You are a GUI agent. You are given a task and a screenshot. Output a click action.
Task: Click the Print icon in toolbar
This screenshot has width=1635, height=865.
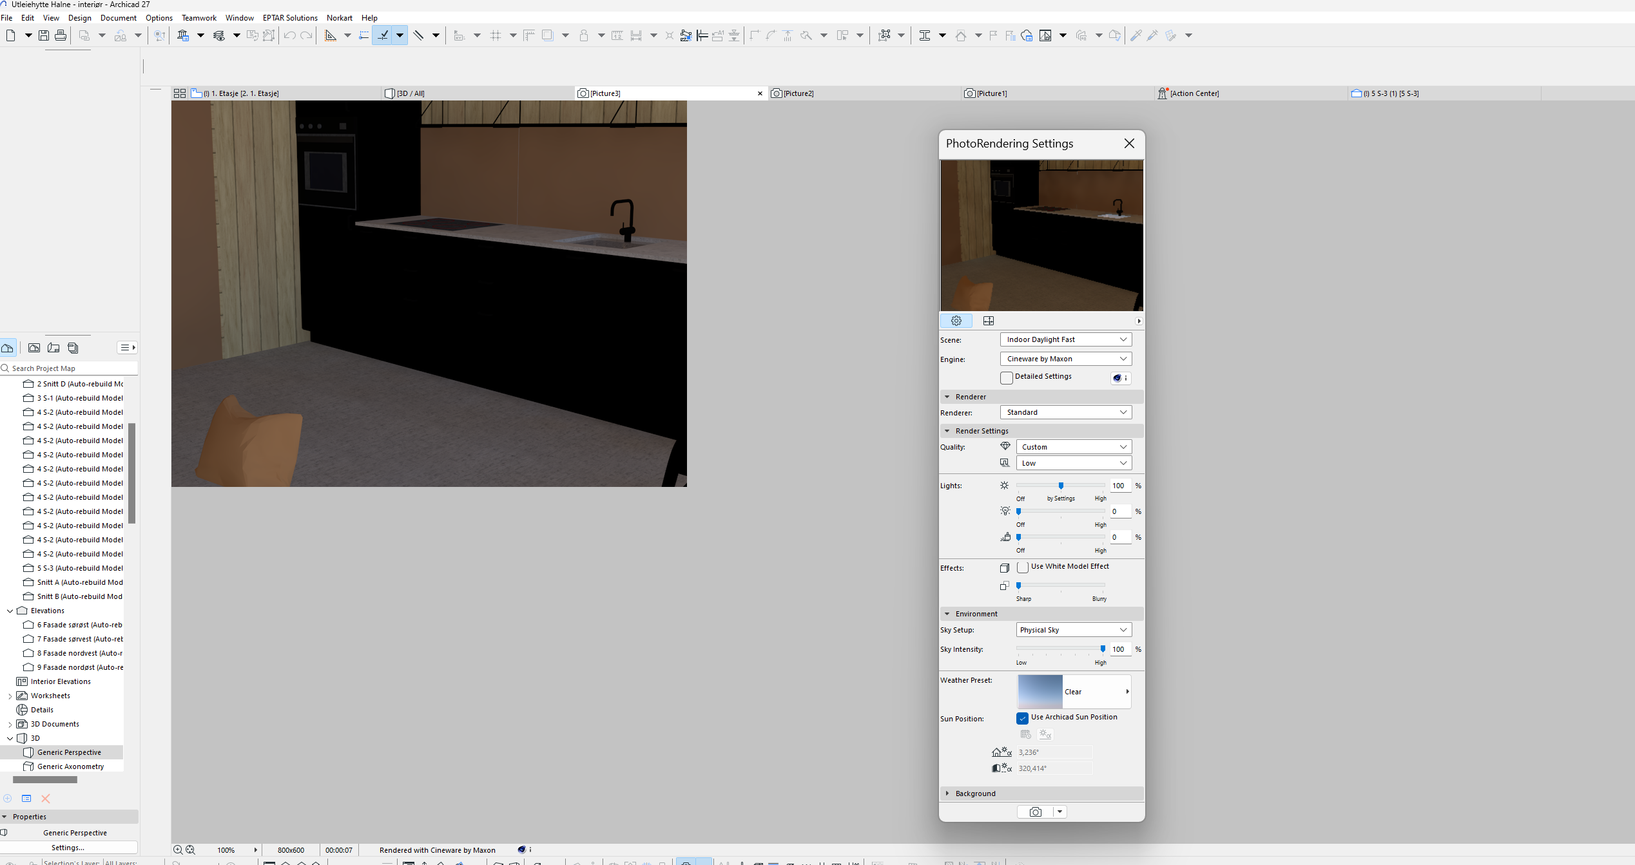[x=61, y=35]
